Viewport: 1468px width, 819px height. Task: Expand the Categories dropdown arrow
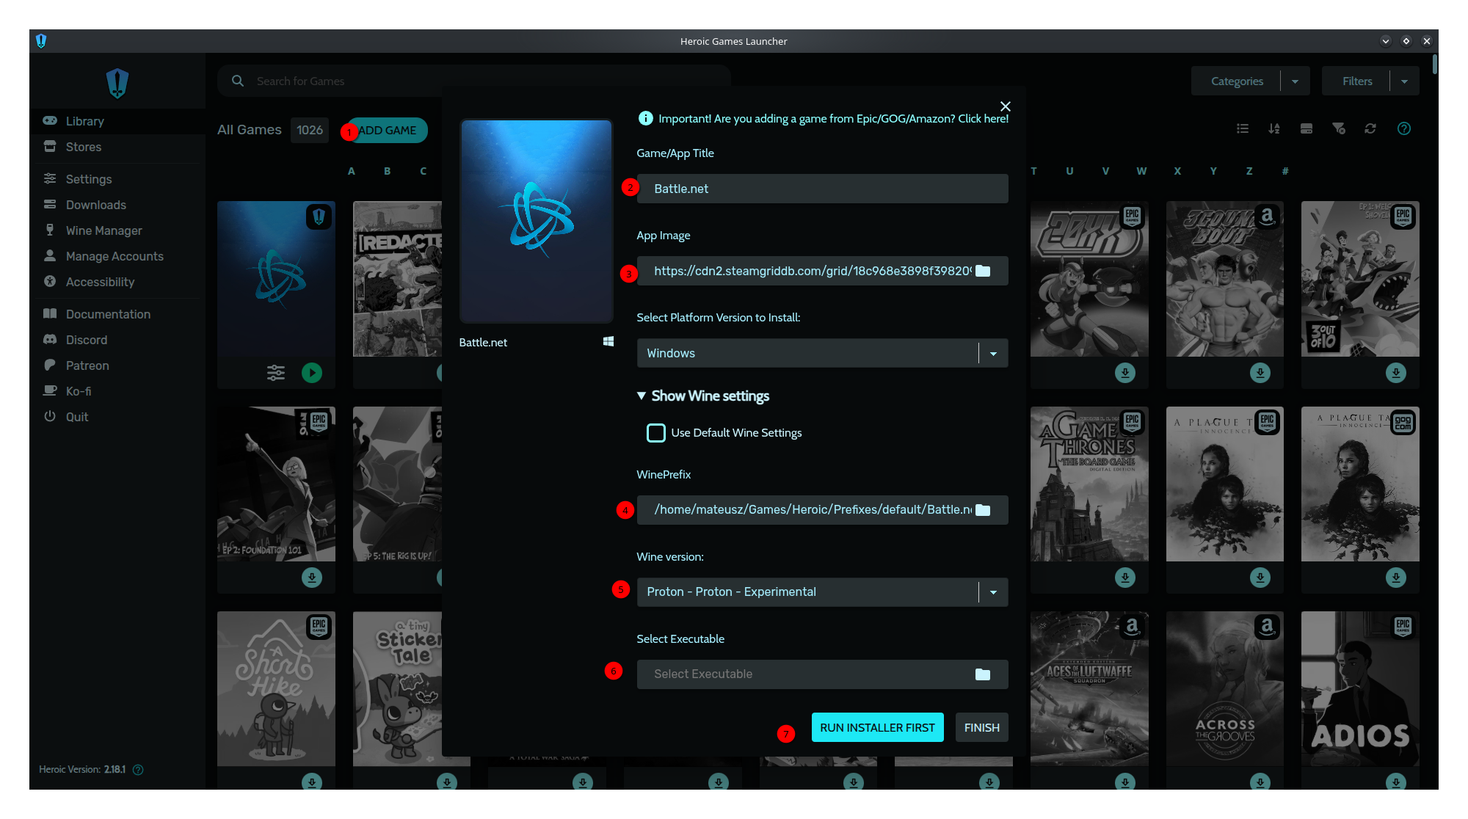[x=1296, y=81]
